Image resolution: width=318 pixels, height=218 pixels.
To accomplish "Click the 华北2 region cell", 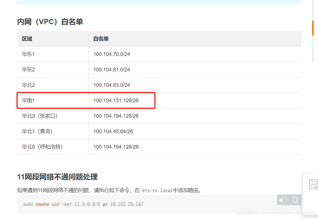I will [28, 85].
